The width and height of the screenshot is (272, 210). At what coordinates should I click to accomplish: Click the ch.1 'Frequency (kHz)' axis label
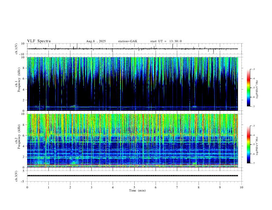pos(19,80)
